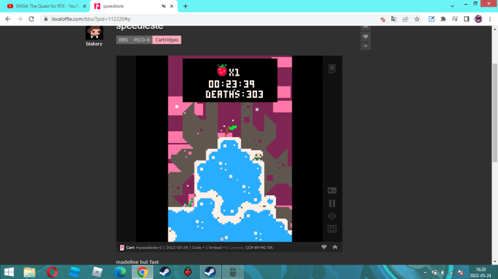This screenshot has height=279, width=498.
Task: Open the system volume tray icon
Action: (443, 272)
